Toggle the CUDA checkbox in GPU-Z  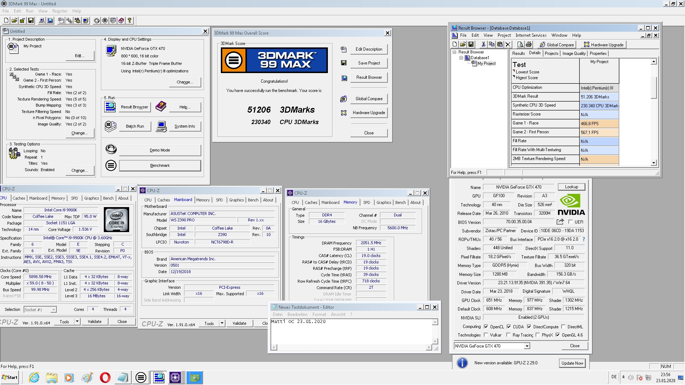click(x=509, y=327)
